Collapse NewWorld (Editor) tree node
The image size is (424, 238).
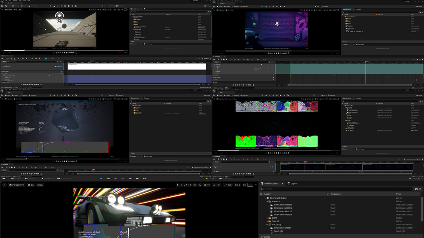(x=265, y=198)
